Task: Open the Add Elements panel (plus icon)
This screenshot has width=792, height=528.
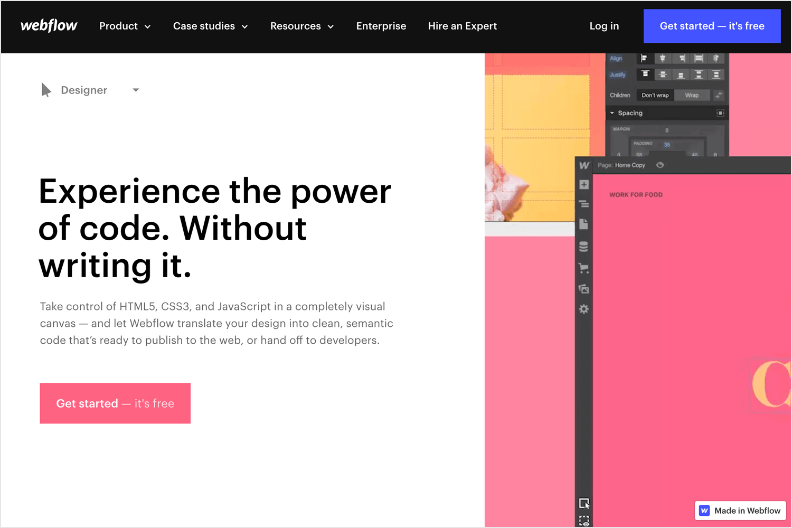Action: (x=584, y=184)
